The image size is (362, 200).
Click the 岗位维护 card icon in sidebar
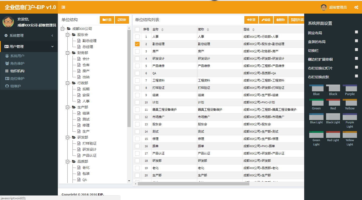7,78
